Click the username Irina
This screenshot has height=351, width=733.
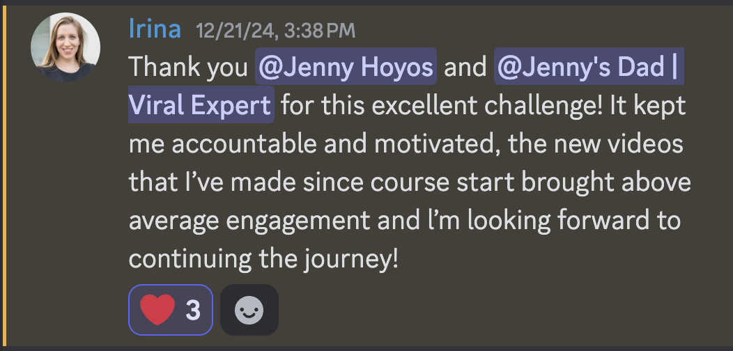tap(155, 29)
